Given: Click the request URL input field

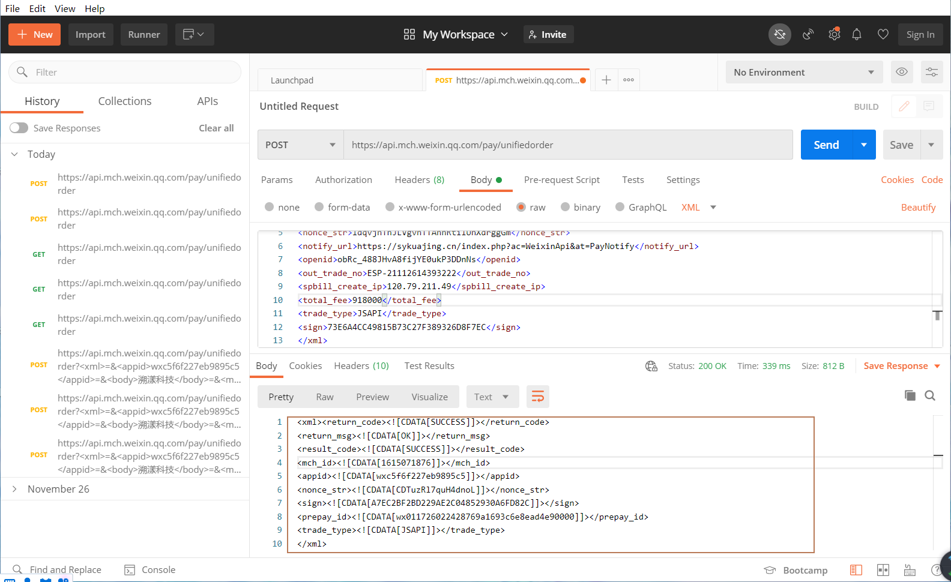Looking at the screenshot, I should point(568,145).
